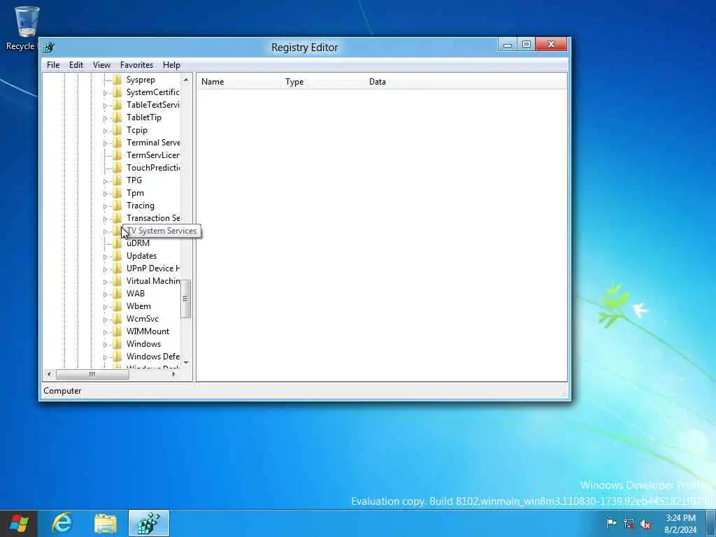The image size is (716, 537).
Task: Open the taskbar clock
Action: click(680, 524)
